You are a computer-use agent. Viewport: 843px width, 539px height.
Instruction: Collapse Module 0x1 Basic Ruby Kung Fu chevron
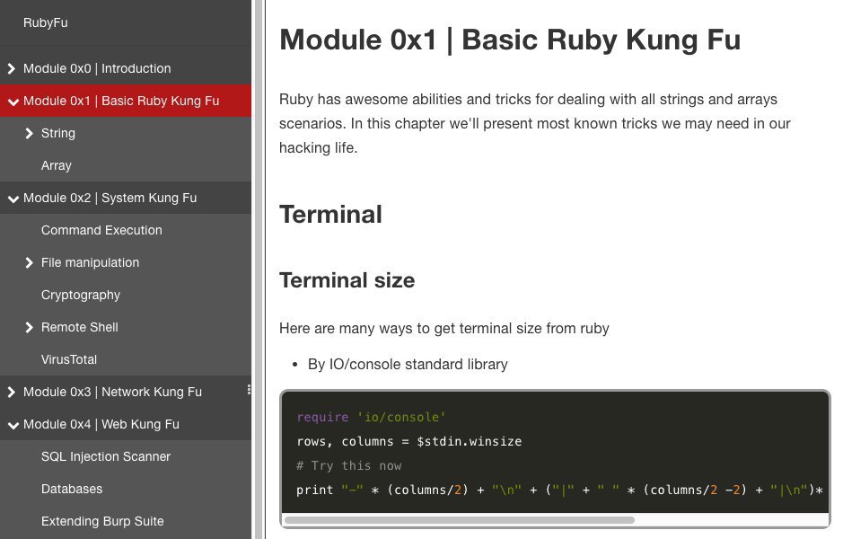click(x=13, y=102)
